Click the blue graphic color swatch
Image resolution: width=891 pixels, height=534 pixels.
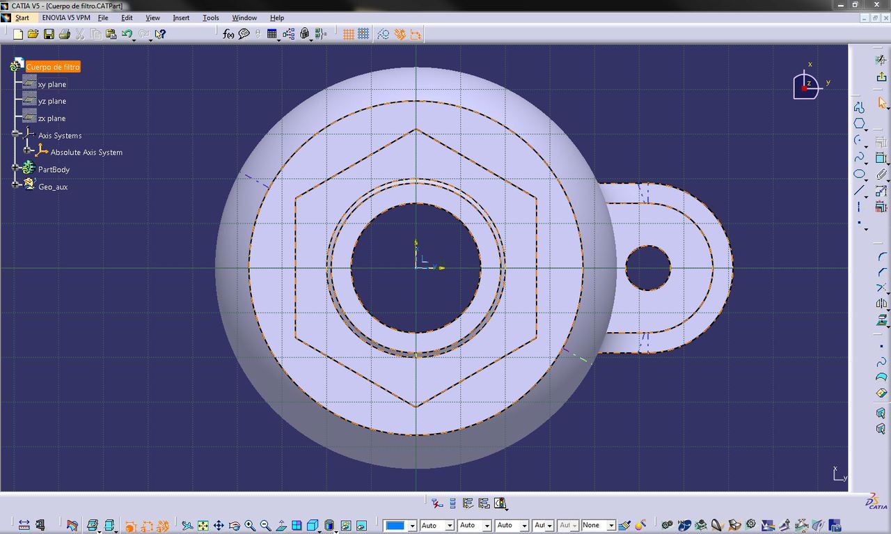tap(395, 526)
